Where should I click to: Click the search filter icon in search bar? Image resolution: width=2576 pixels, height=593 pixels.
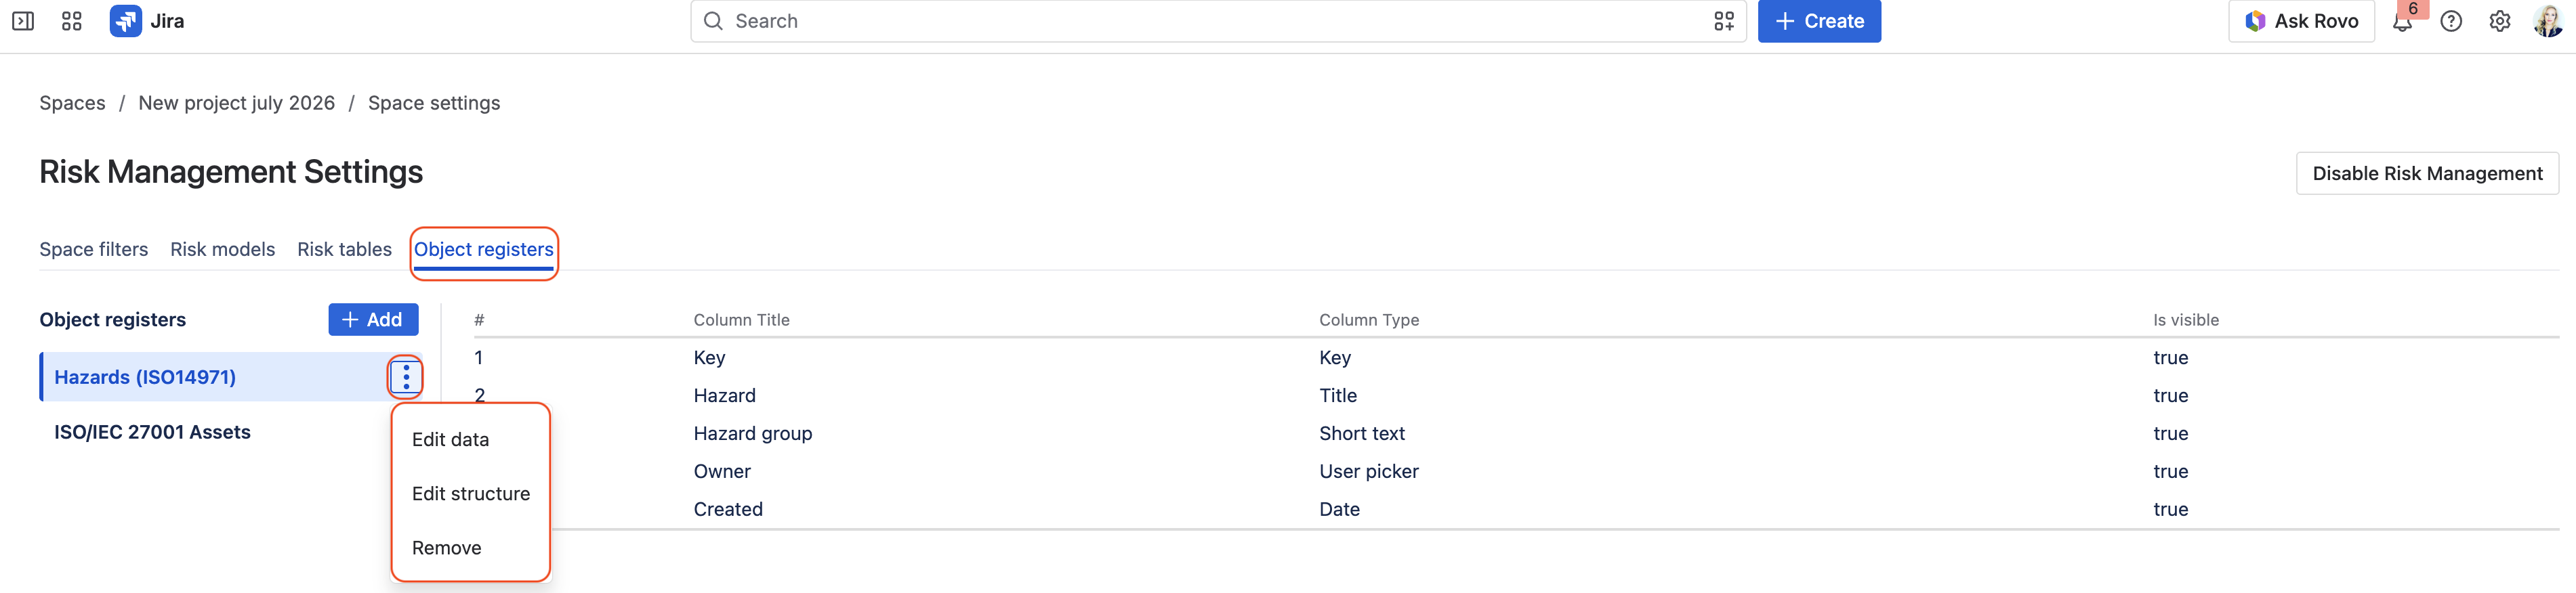[1723, 21]
